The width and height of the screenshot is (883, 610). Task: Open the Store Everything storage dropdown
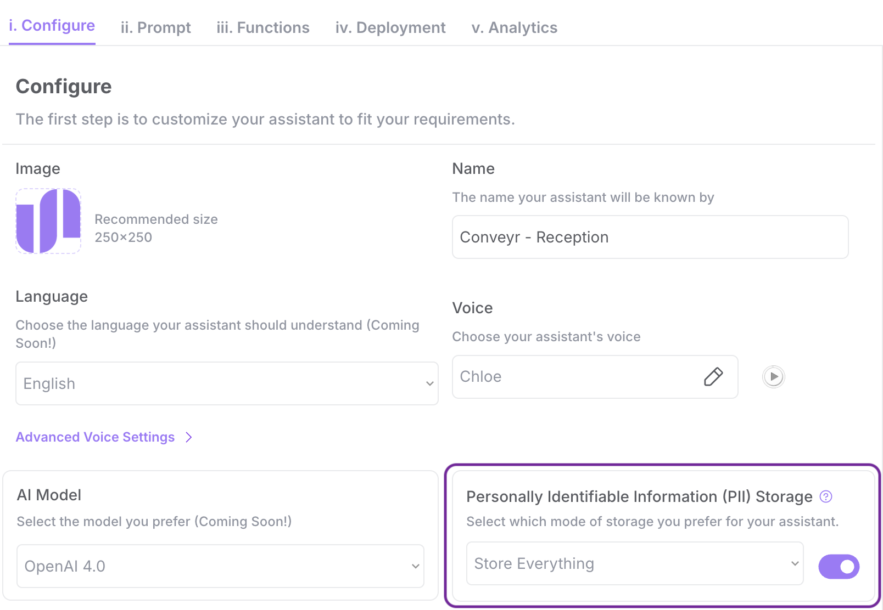click(634, 563)
